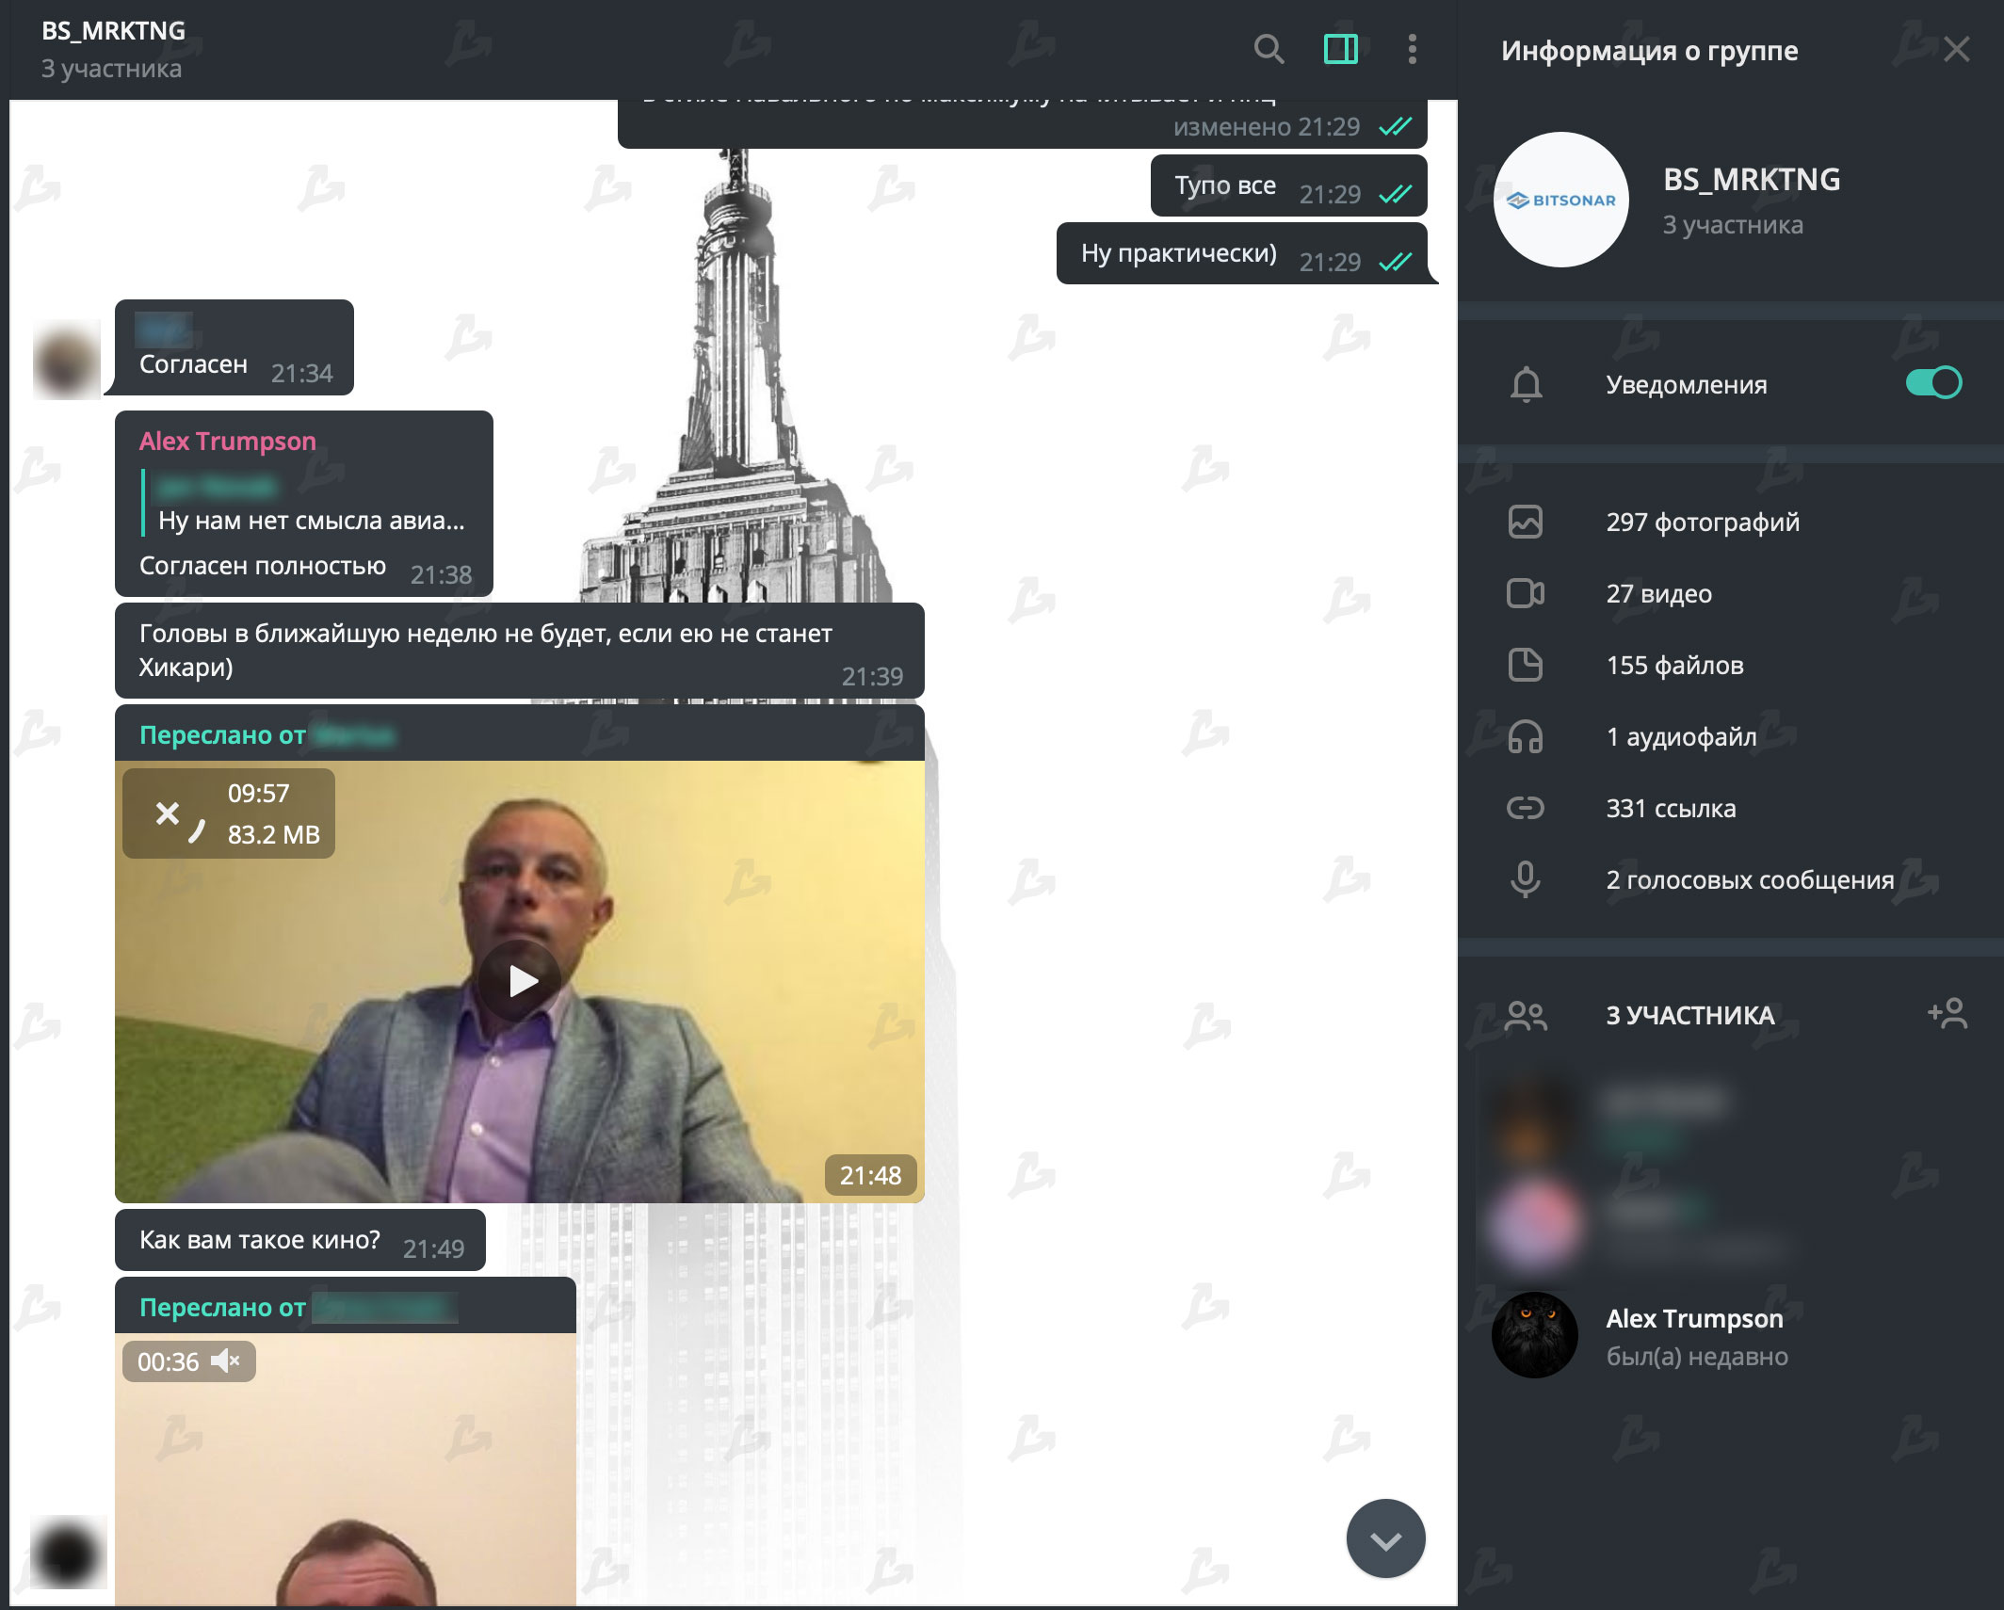
Task: Open the 331 ссылка links section
Action: tap(1671, 808)
